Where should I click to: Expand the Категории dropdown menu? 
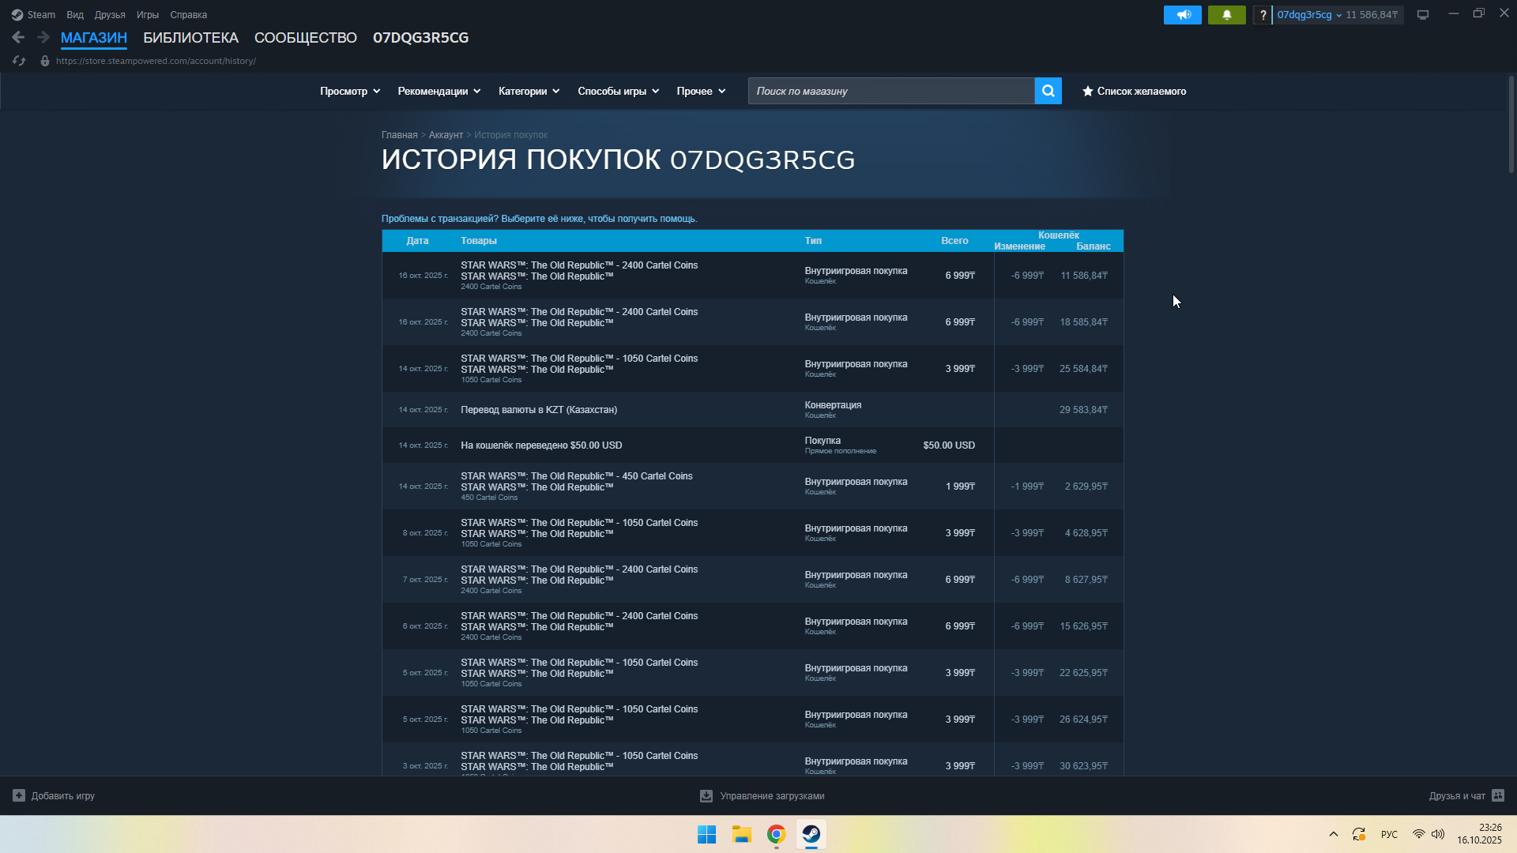tap(529, 91)
